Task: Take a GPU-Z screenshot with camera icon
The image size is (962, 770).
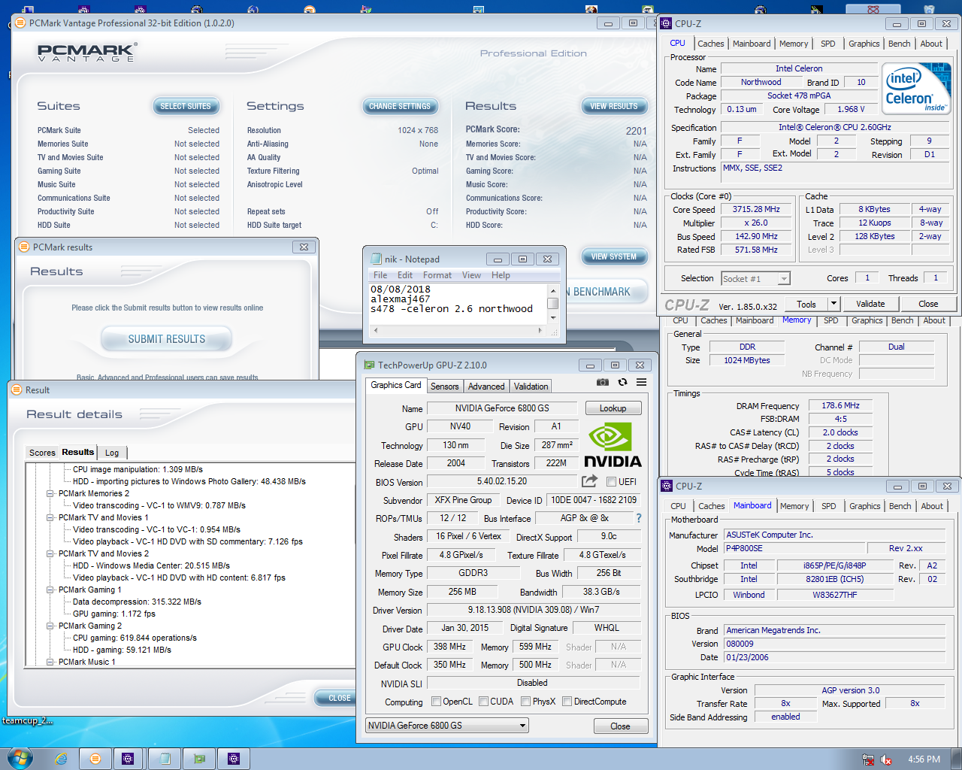Action: (x=603, y=382)
